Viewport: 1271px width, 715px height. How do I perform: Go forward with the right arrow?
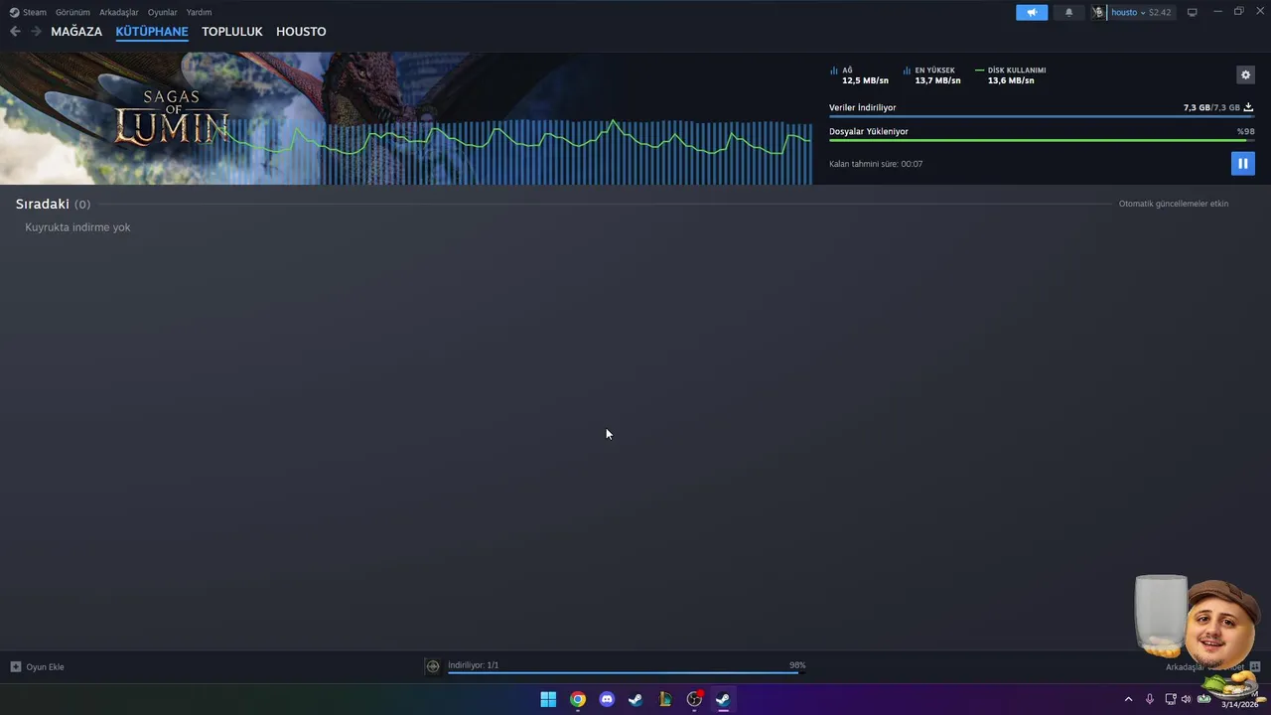pyautogui.click(x=36, y=31)
